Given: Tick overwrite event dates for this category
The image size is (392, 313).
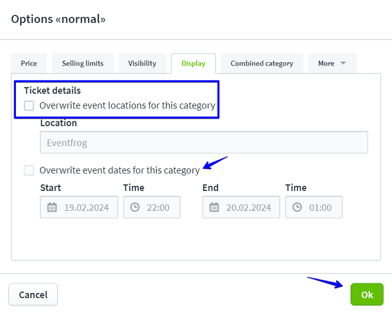Looking at the screenshot, I should [x=29, y=170].
